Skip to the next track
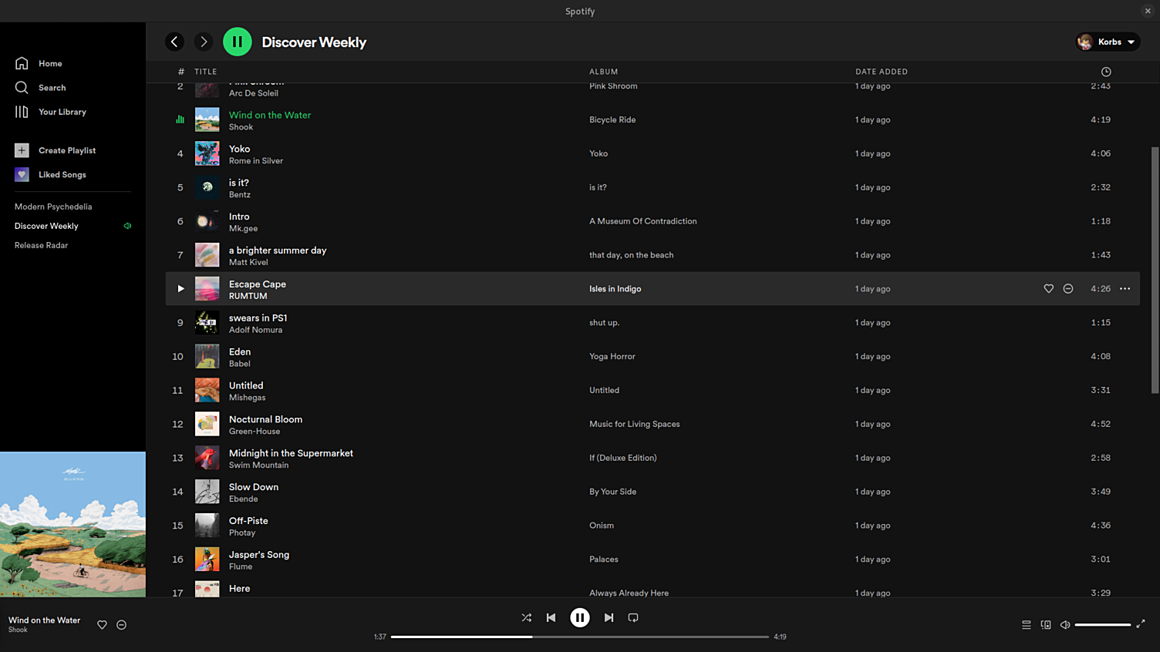1160x652 pixels. pyautogui.click(x=609, y=617)
